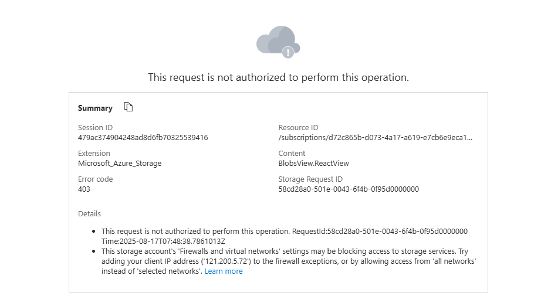Screen dimensions: 541x306
Task: Click the truncated Resource ID subscription path
Action: [375, 138]
